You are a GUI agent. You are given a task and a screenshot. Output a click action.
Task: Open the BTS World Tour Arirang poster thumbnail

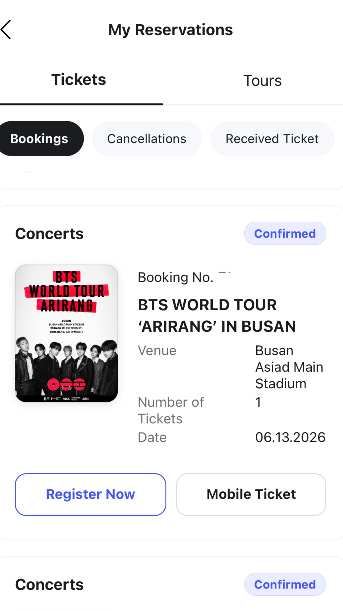click(x=66, y=333)
